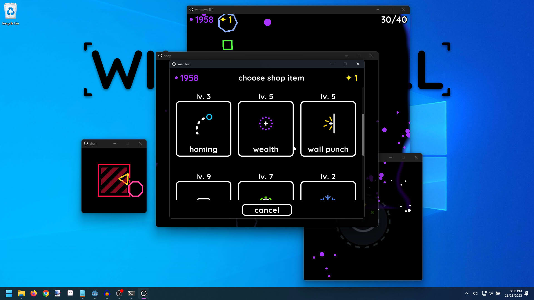The height and width of the screenshot is (300, 534).
Task: Open Godot engine from the taskbar
Action: point(95,293)
